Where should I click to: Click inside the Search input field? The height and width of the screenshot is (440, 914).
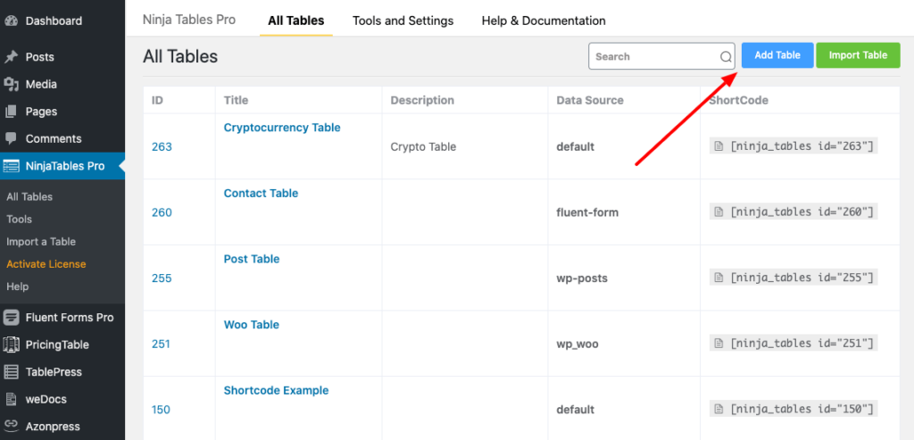click(x=653, y=56)
